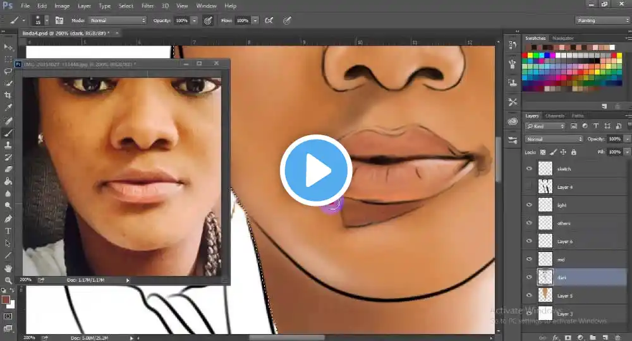The width and height of the screenshot is (632, 341).
Task: Show Layer 4 by toggling visibility box
Action: click(x=529, y=187)
